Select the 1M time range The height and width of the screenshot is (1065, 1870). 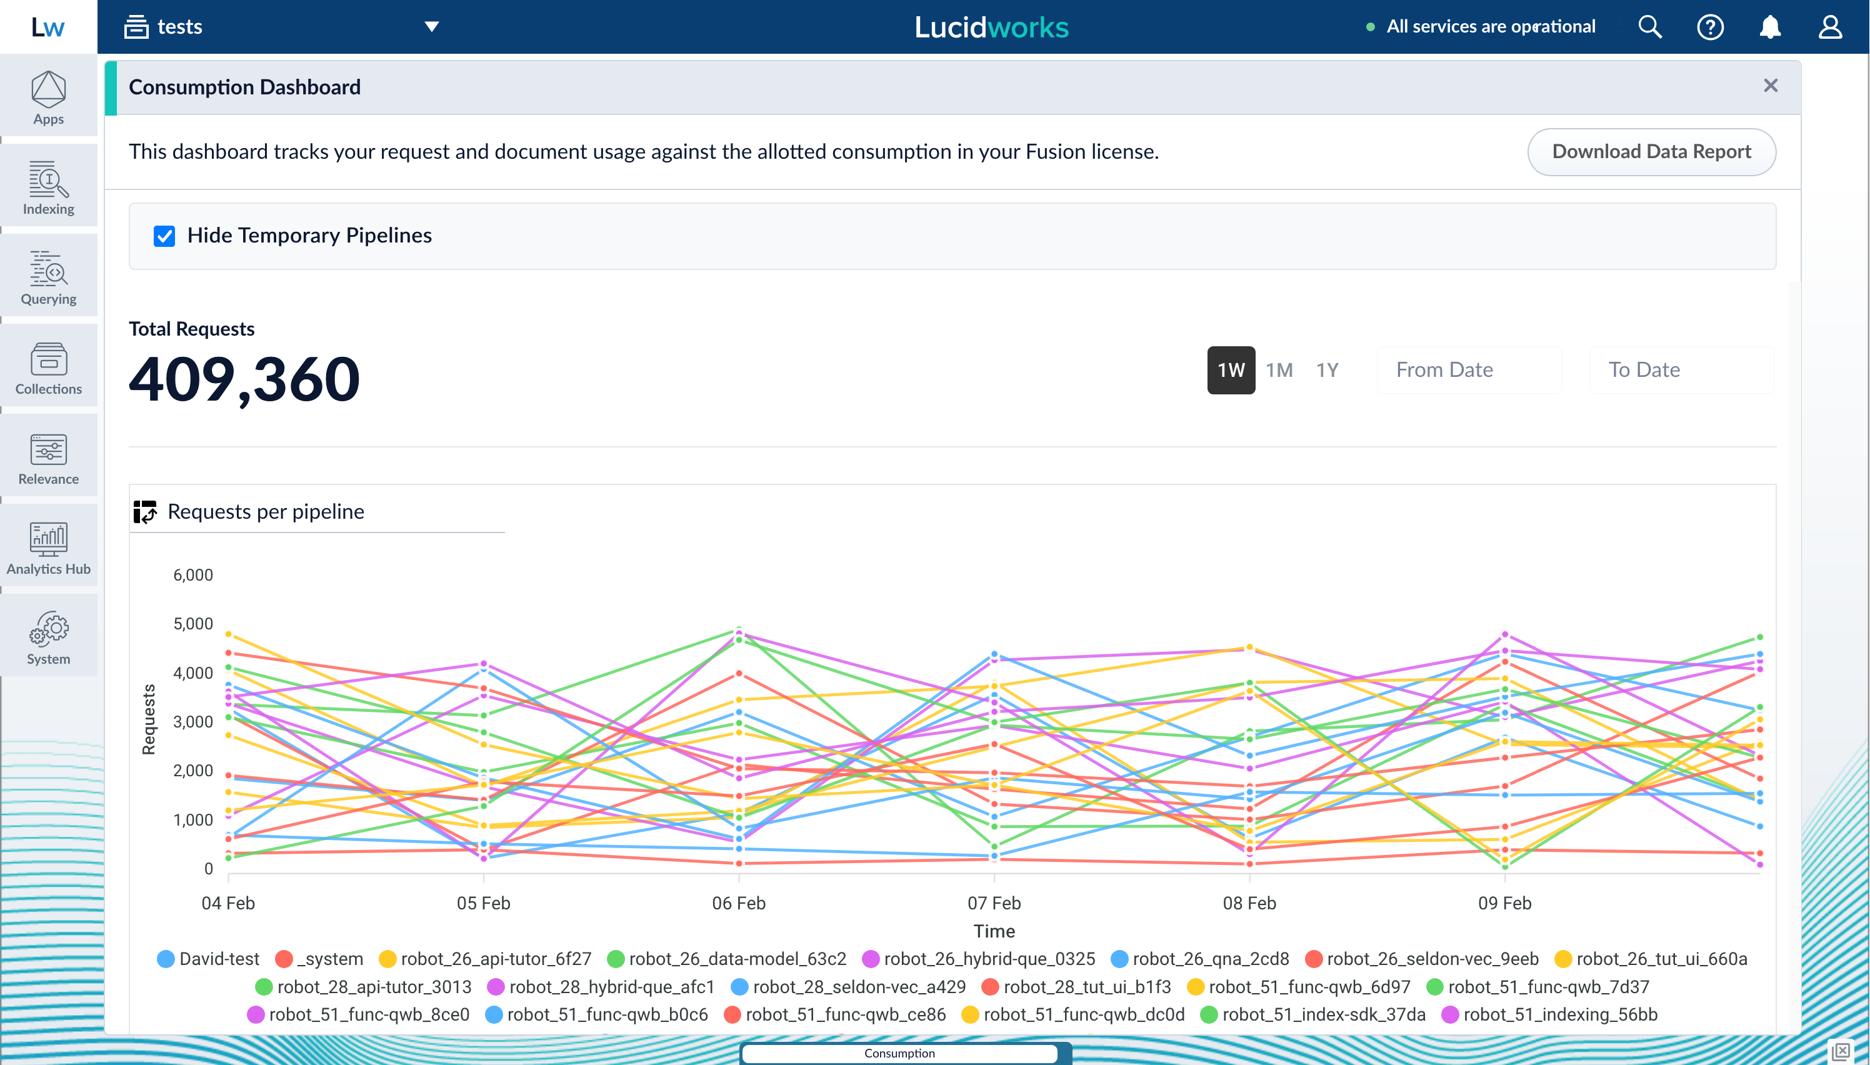pos(1279,370)
